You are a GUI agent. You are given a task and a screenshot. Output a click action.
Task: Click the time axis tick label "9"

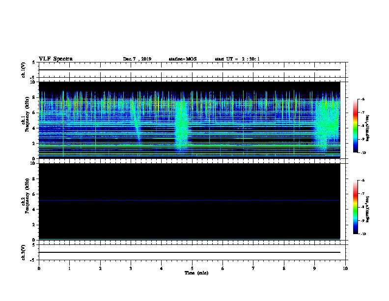tap(314, 269)
